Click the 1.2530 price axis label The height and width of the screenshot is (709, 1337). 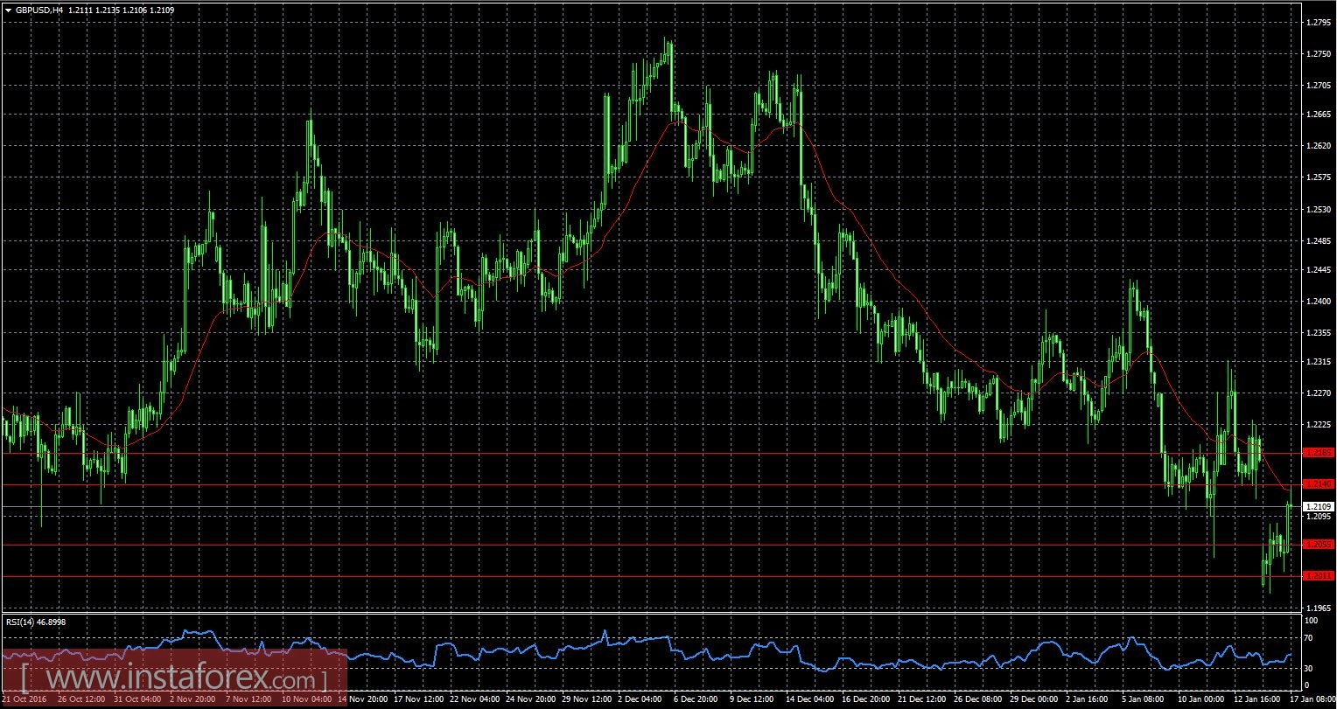click(x=1319, y=210)
